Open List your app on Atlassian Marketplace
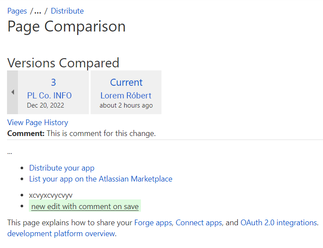This screenshot has height=248, width=323. (101, 179)
